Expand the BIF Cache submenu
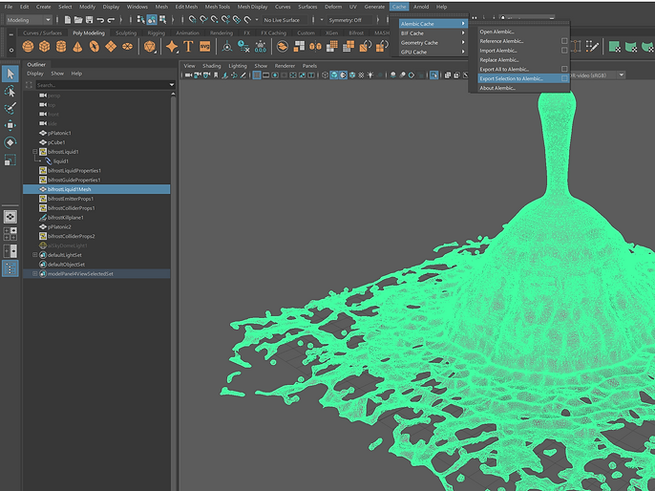The height and width of the screenshot is (491, 655). point(433,33)
